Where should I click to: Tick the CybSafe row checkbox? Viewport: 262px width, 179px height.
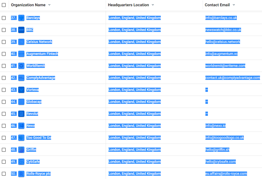point(4,162)
